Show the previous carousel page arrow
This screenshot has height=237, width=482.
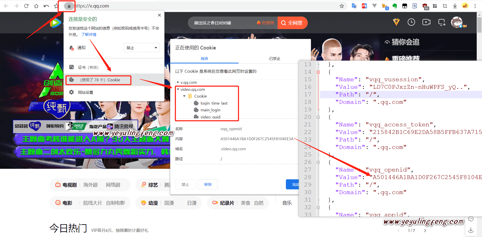[x=398, y=230]
